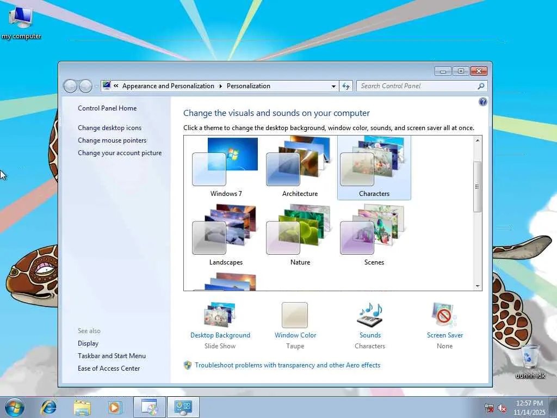Click the Control Panel address bar icon
Screen dimensions: 557x418
107,85
